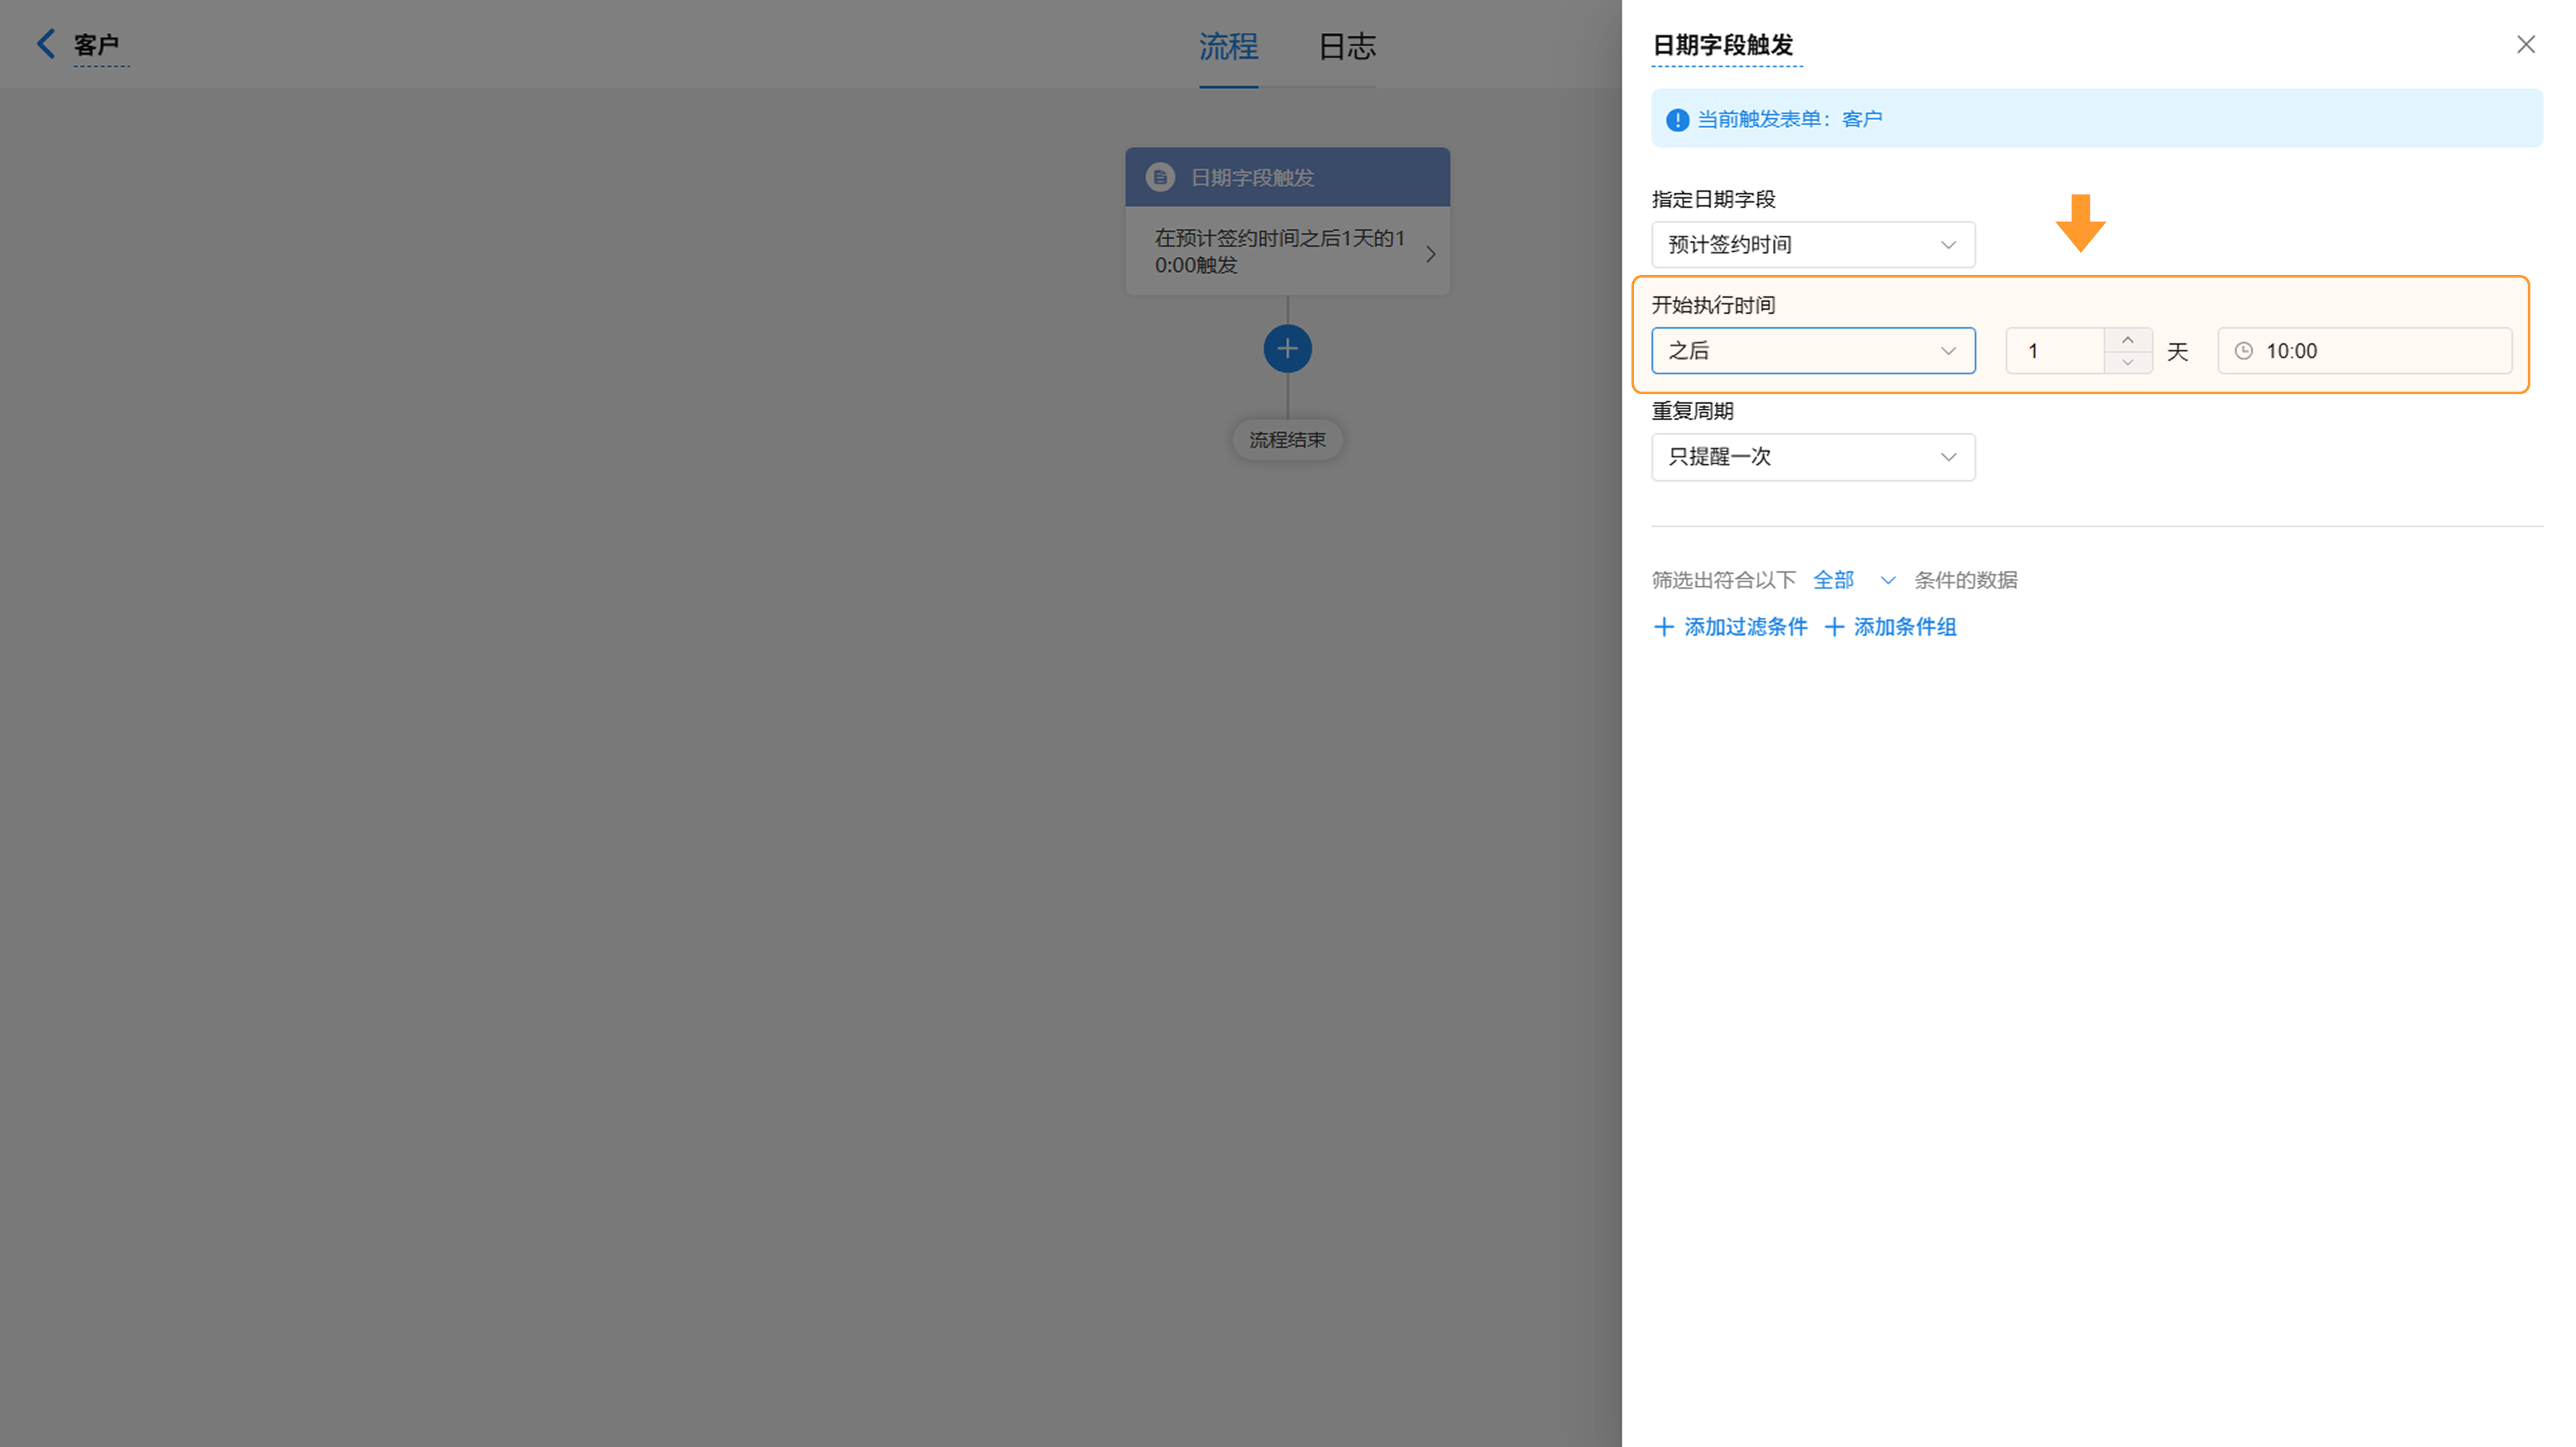Click trigger node summary 在预计签约时间之后1天的10:00触发
Image resolution: width=2576 pixels, height=1447 pixels.
tap(1279, 251)
